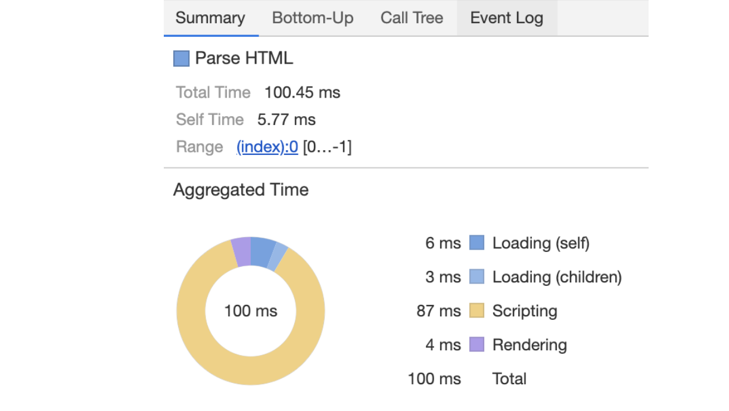
Task: Click the Loading (children) legend color swatch
Action: click(476, 277)
